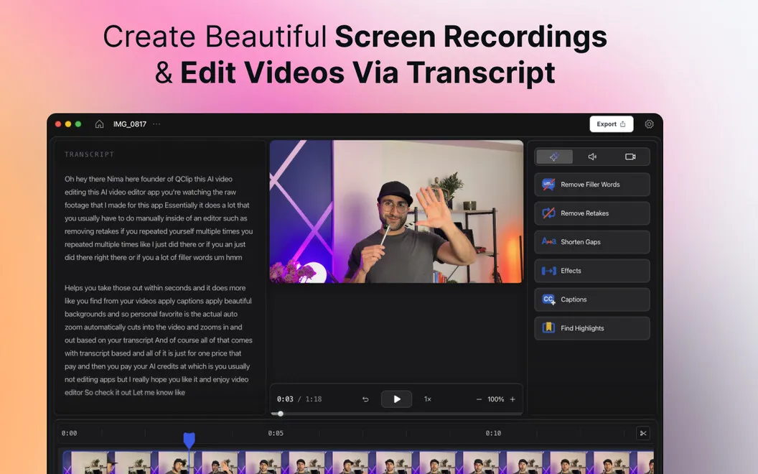The width and height of the screenshot is (758, 474).
Task: Click the 0:05 timeline mark
Action: [276, 433]
